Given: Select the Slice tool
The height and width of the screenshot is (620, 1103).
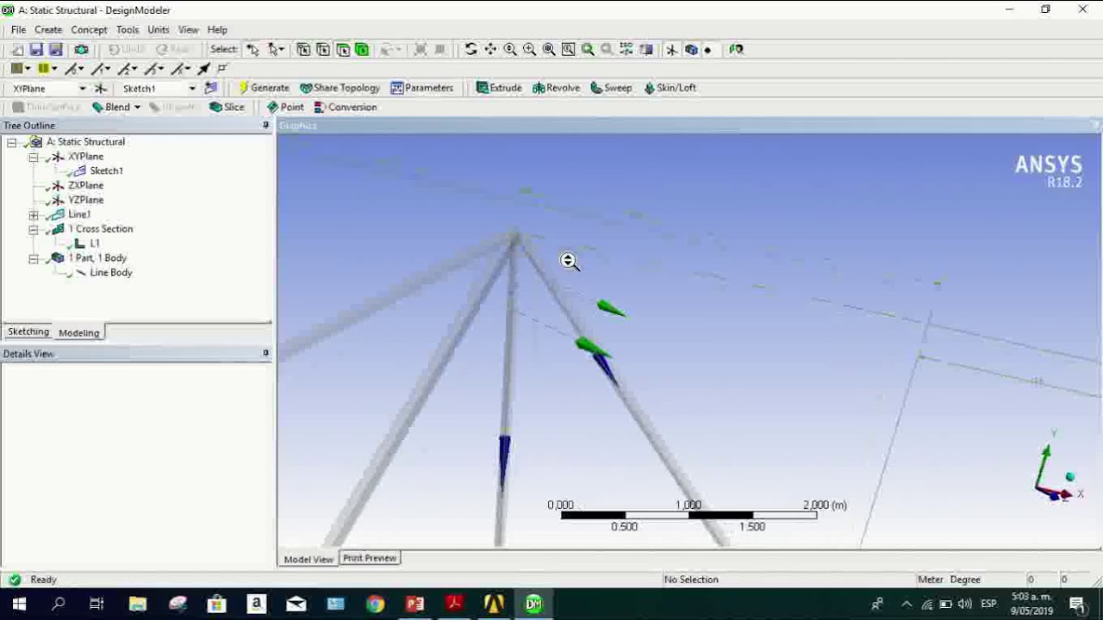Looking at the screenshot, I should tap(227, 108).
